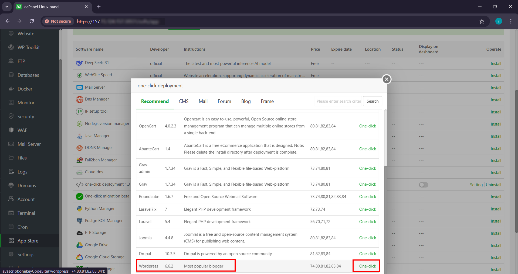Image resolution: width=518 pixels, height=274 pixels.
Task: Click the Search button in the modal
Action: pos(372,101)
